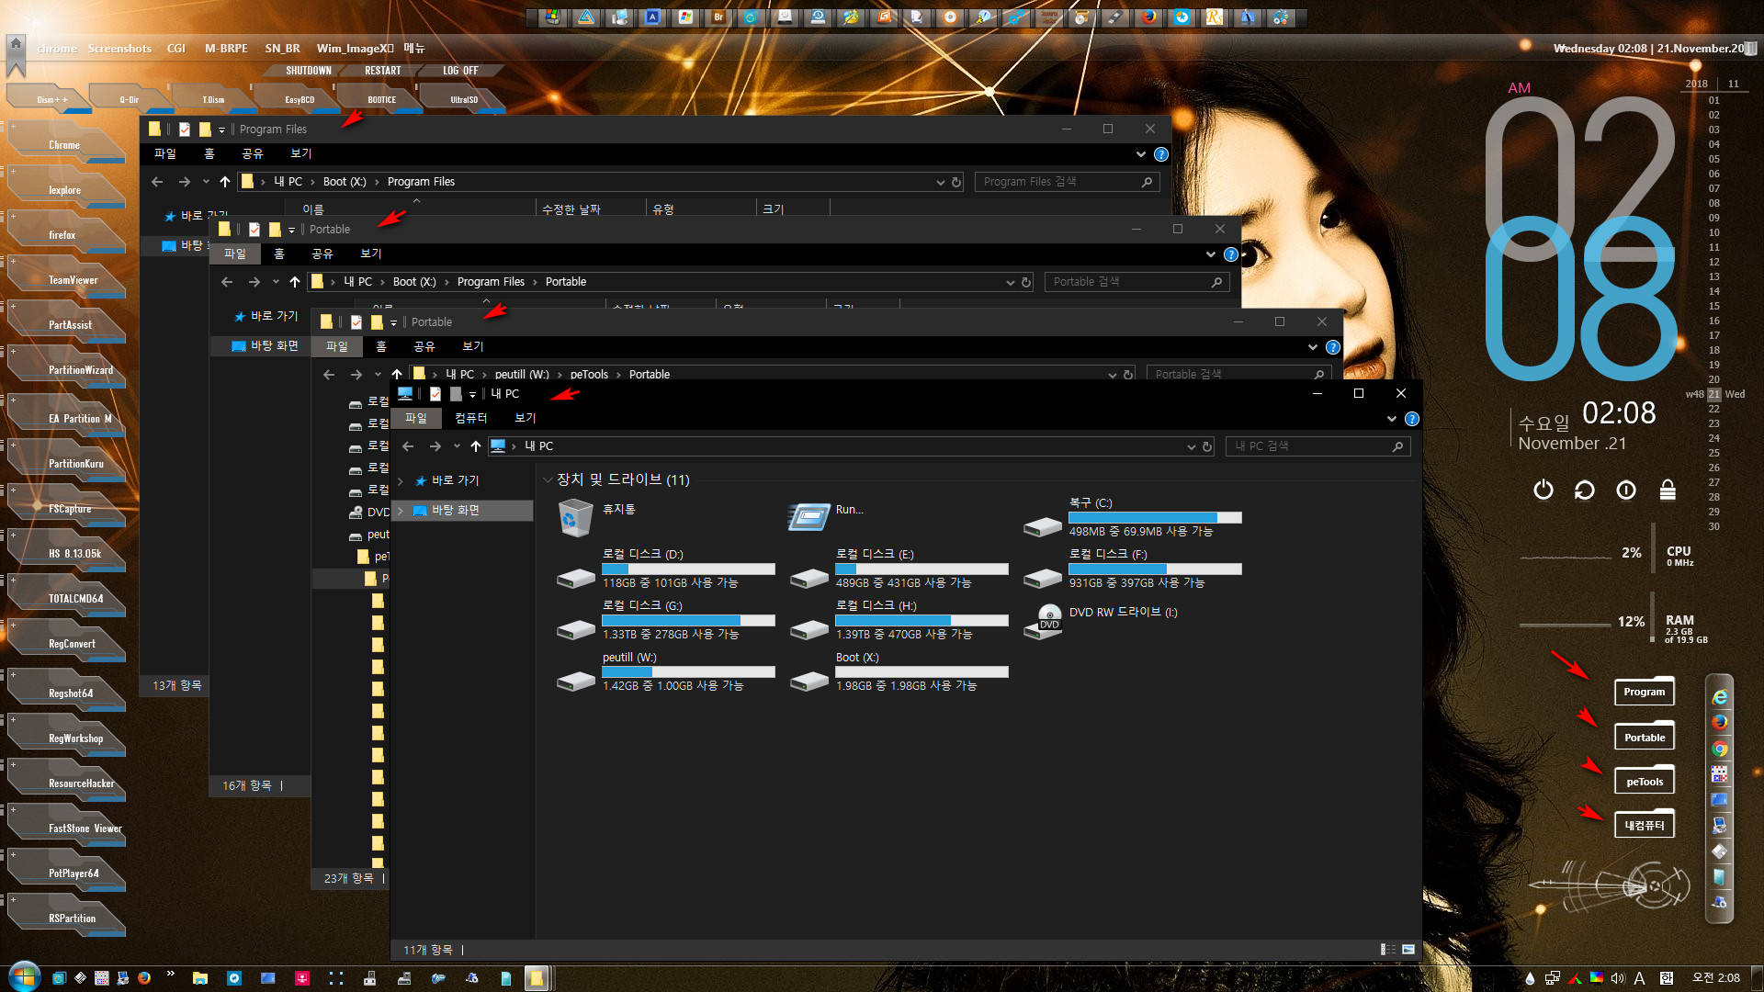Click the Program Files search field
This screenshot has height=992, width=1764.
(x=1067, y=182)
